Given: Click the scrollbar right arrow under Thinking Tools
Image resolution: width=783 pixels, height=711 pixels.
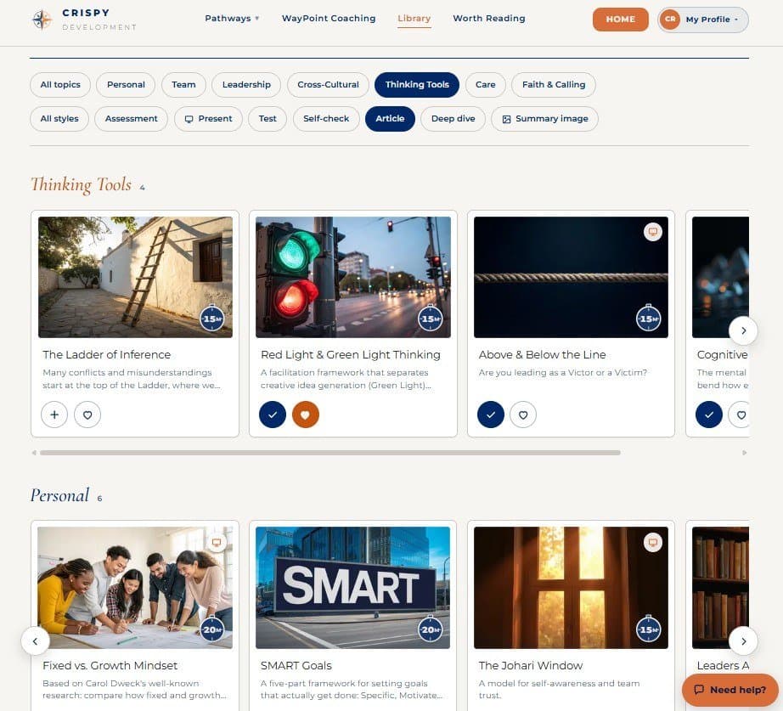Looking at the screenshot, I should pyautogui.click(x=744, y=453).
